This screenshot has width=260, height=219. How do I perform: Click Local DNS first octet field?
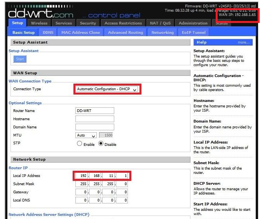click(x=82, y=200)
